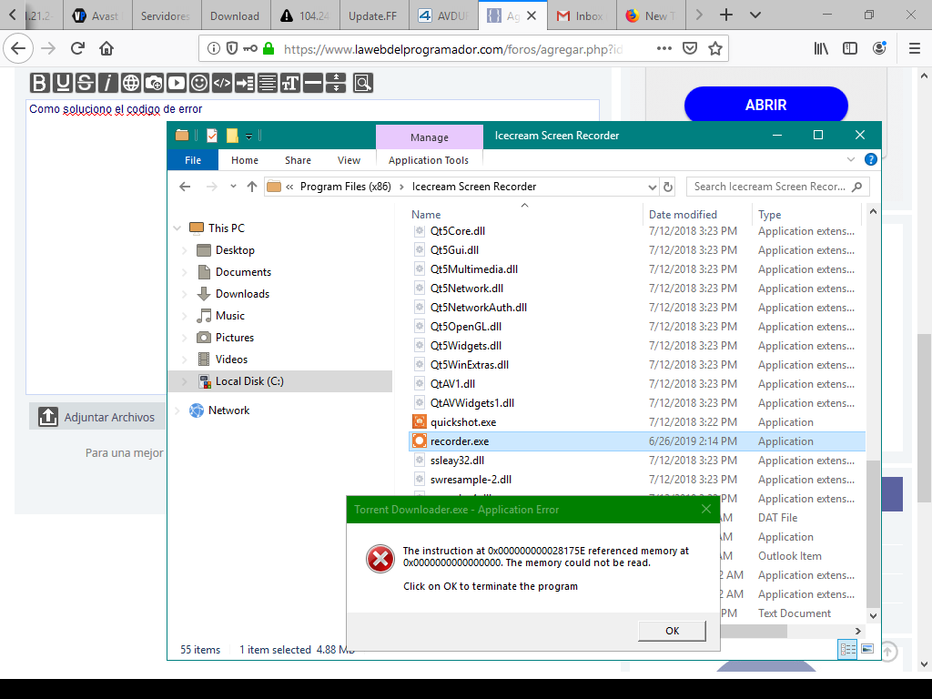Open the View ribbon tab

pyautogui.click(x=349, y=160)
